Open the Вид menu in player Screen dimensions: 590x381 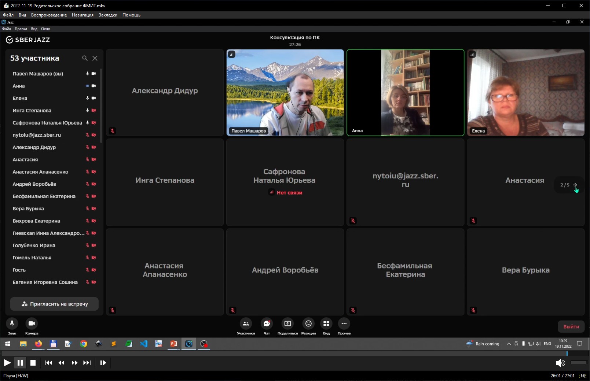click(22, 15)
